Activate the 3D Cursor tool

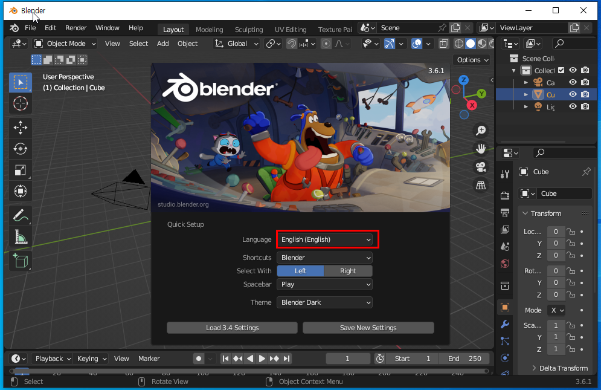click(x=21, y=103)
